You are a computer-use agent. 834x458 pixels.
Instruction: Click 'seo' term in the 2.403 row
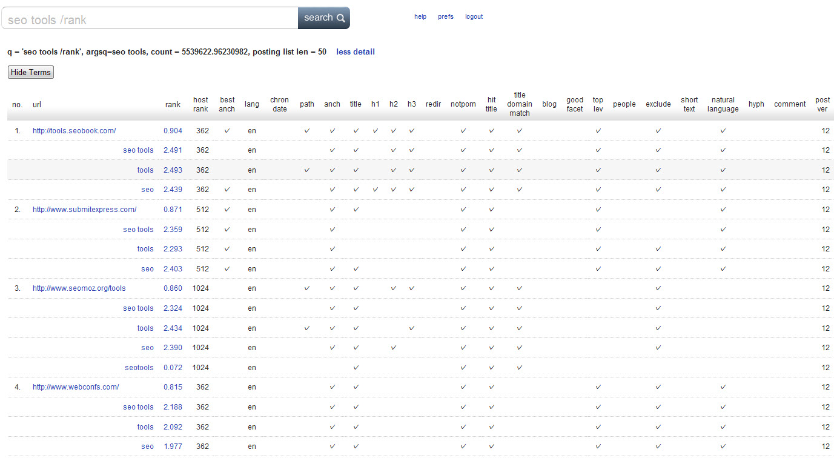tap(147, 269)
